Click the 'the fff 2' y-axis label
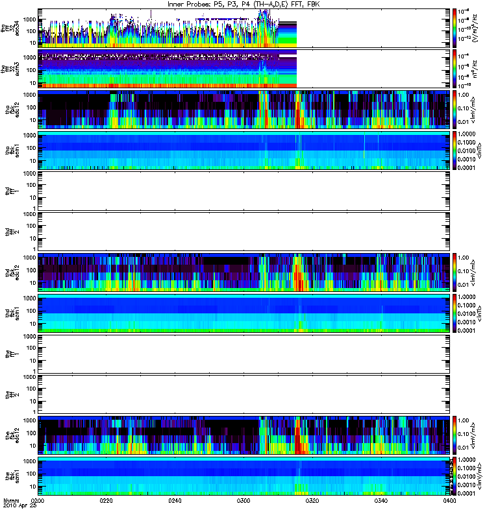The height and width of the screenshot is (519, 487). (x=12, y=394)
